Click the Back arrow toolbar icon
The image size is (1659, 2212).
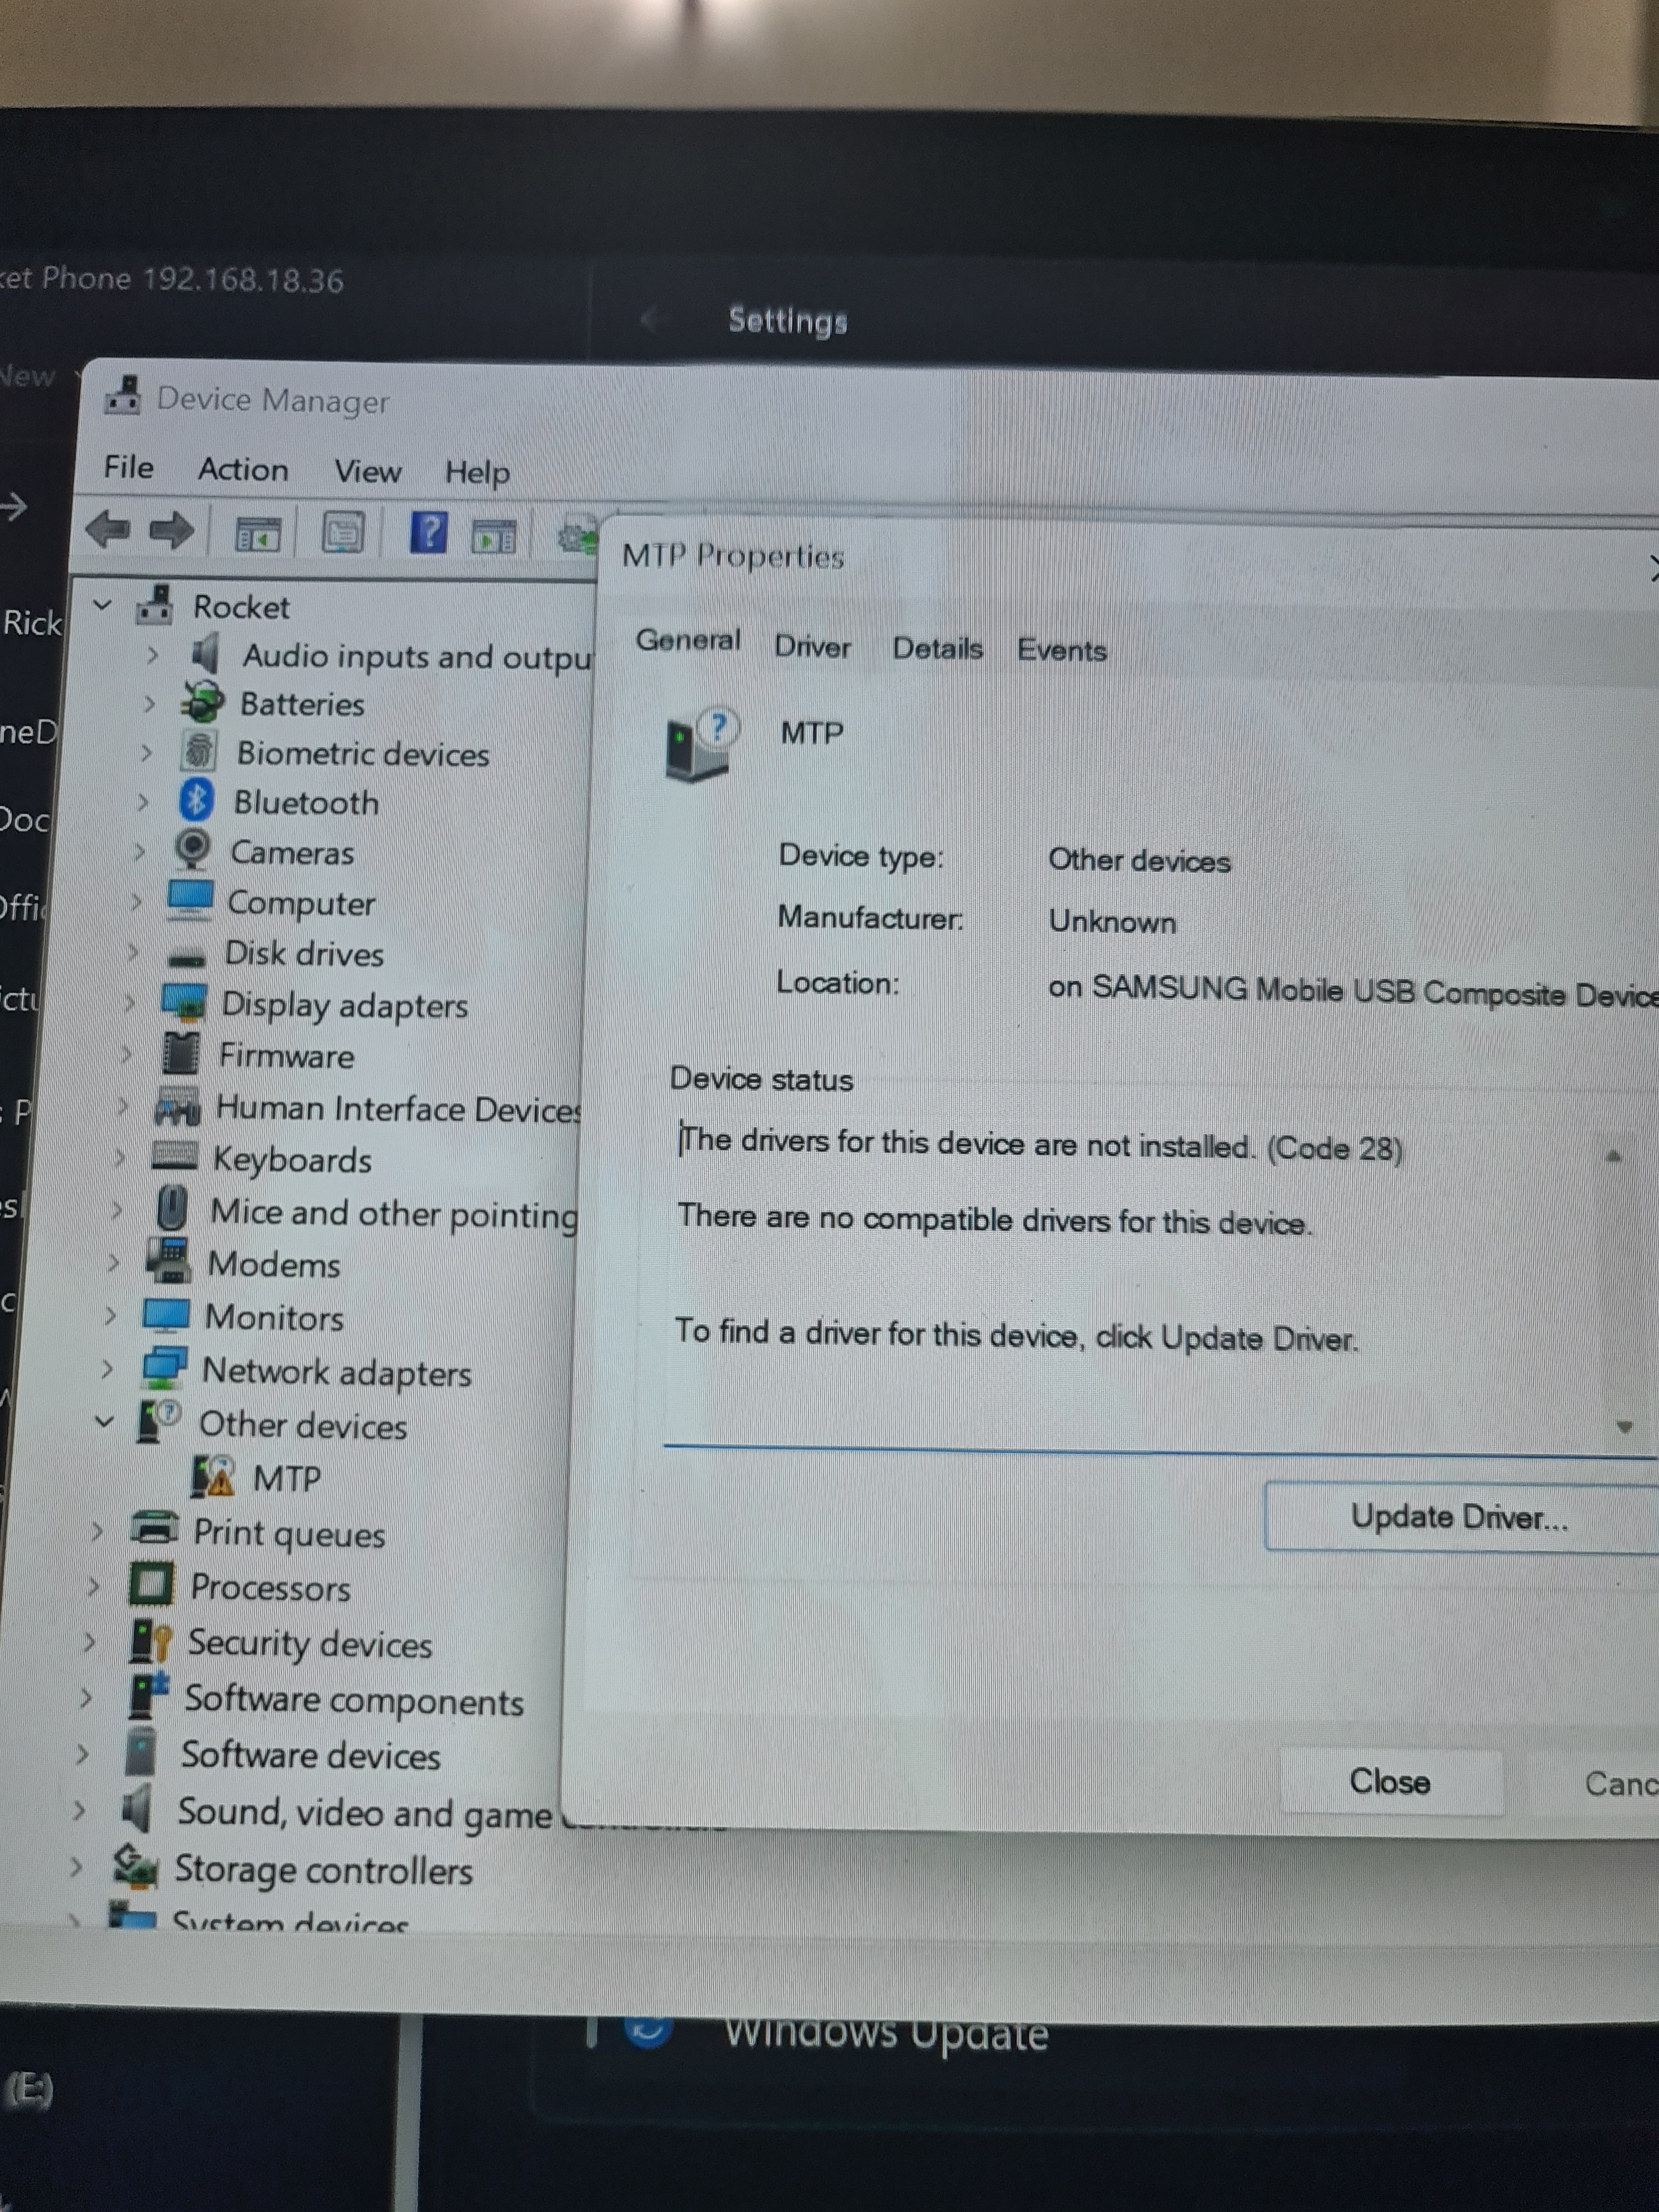(x=108, y=529)
